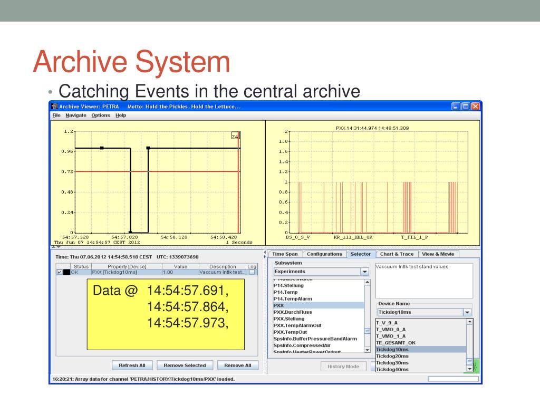The width and height of the screenshot is (540, 405).
Task: Choose T_V_9_A from the device dropdown list
Action: point(421,323)
